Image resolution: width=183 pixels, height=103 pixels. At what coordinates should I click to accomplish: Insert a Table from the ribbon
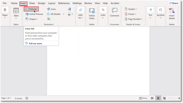coord(16,13)
